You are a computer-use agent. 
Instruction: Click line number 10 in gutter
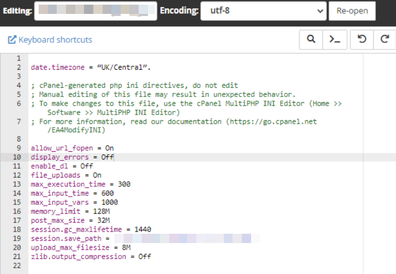pos(17,157)
